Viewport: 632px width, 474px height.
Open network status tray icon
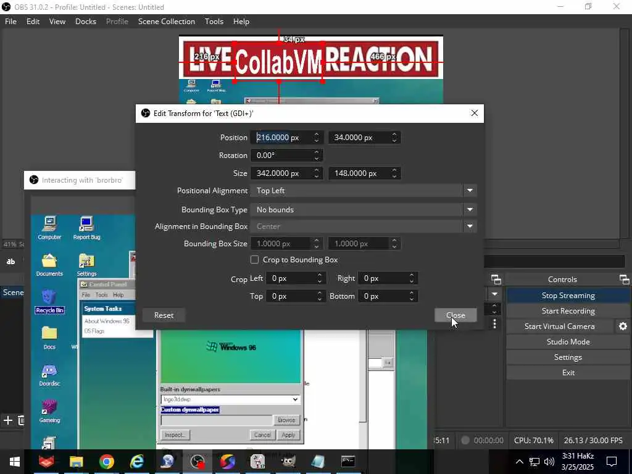point(534,462)
